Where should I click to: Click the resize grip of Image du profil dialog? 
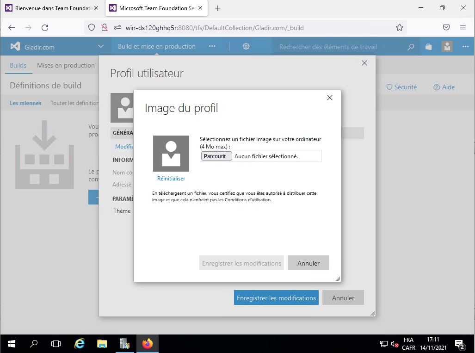pos(338,279)
